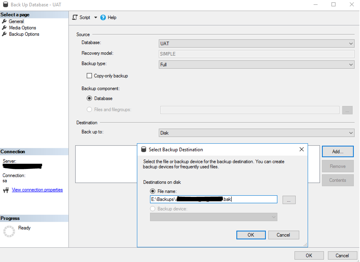Click the 'Destinations on disk' label
360x262 pixels.
coord(162,182)
